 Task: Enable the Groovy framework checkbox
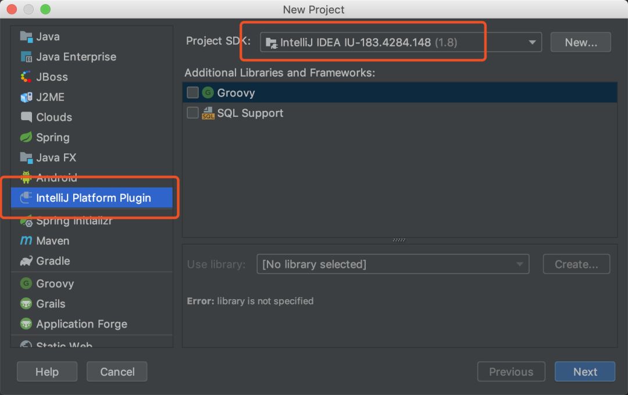[192, 93]
